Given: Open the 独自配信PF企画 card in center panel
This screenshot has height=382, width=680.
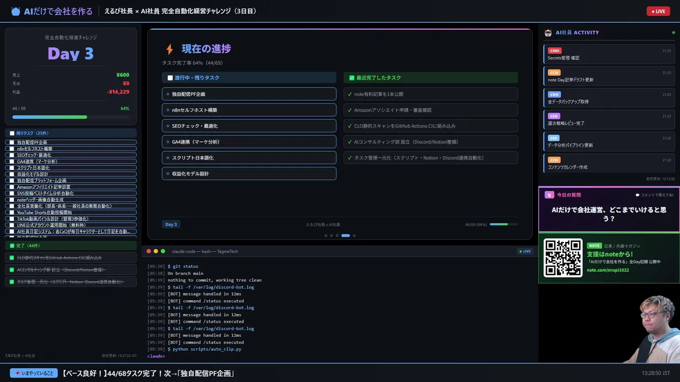Looking at the screenshot, I should [x=249, y=94].
